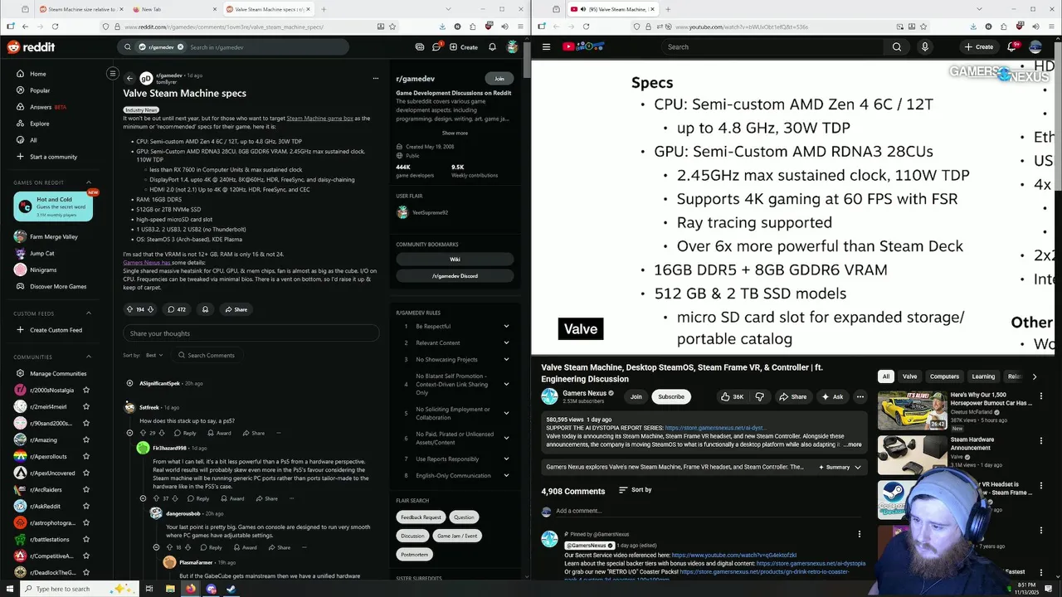This screenshot has width=1062, height=597.
Task: Select the Learning filter chip
Action: coord(983,376)
